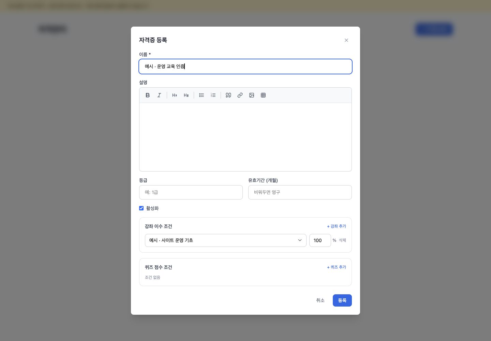Click the 등급 input field

[x=191, y=192]
